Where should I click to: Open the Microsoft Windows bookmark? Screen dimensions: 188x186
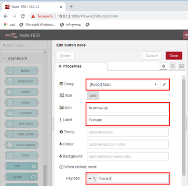click(37, 25)
